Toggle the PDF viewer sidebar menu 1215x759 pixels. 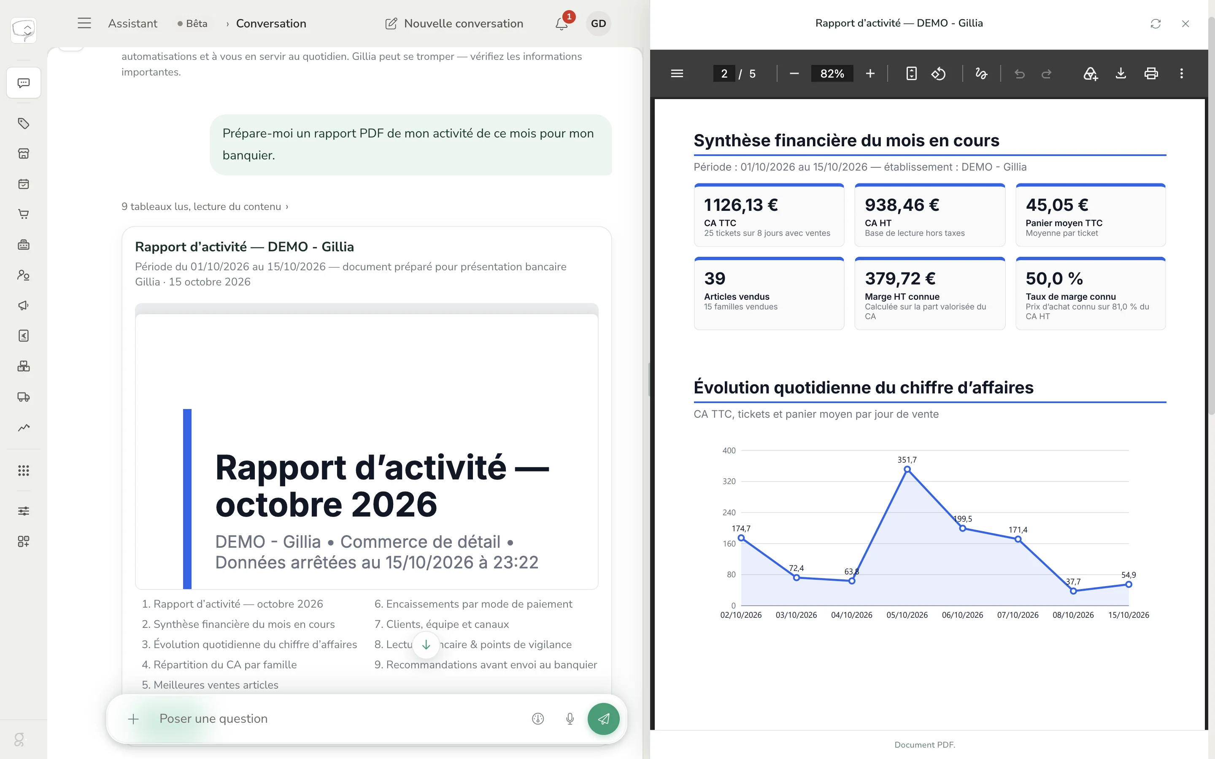click(677, 74)
